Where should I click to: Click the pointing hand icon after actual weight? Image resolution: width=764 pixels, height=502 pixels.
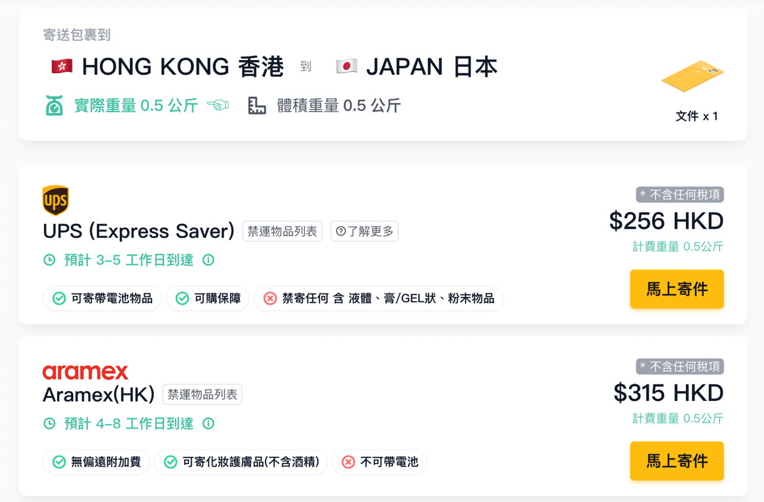pyautogui.click(x=218, y=105)
